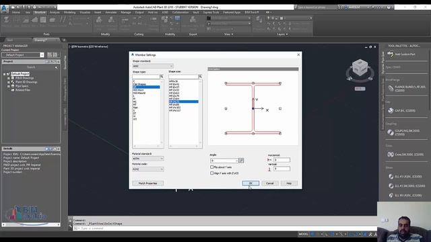Viewport: 431px width, 242px height.
Task: Click the MODEL status bar button
Action: tap(303, 234)
